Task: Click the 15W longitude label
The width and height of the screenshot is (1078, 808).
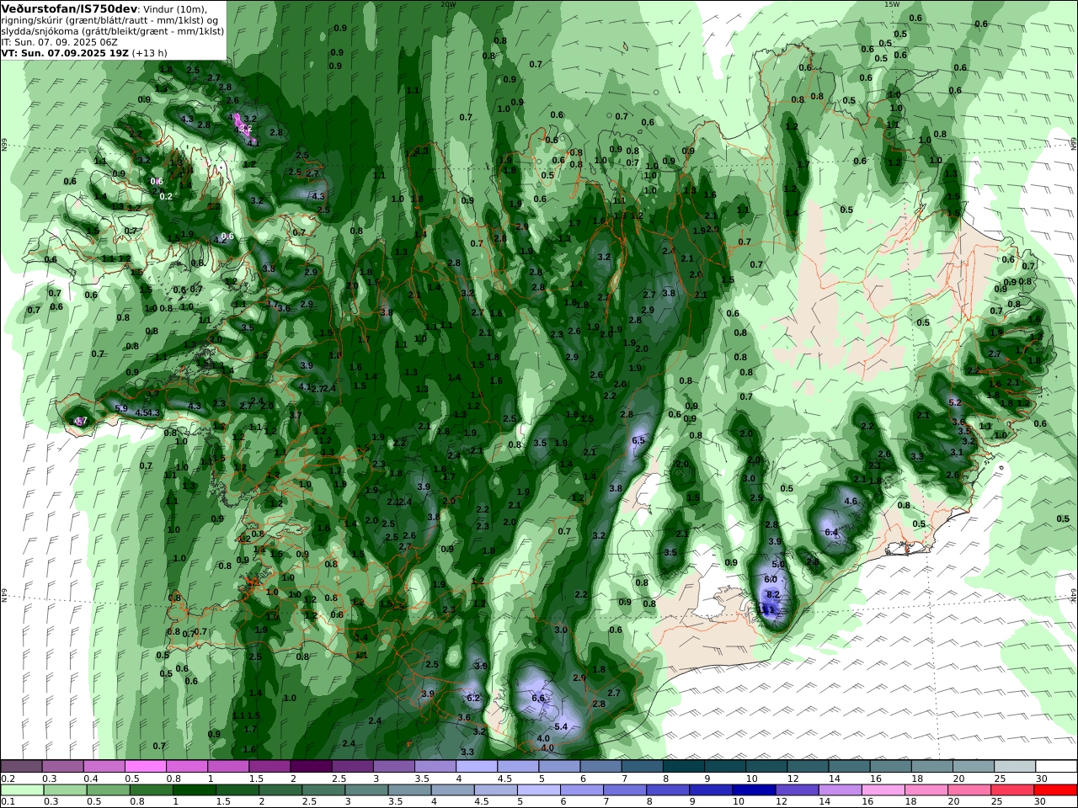Action: tap(892, 4)
